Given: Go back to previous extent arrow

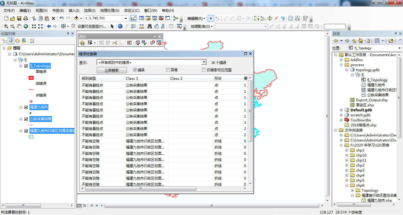Looking at the screenshot, I should (x=49, y=26).
